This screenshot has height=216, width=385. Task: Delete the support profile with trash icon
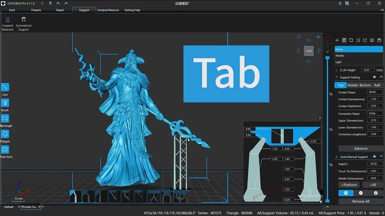coord(344,40)
